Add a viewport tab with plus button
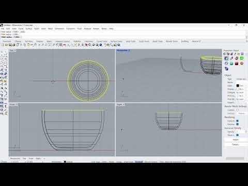The height and width of the screenshot is (186, 248). tap(44, 158)
